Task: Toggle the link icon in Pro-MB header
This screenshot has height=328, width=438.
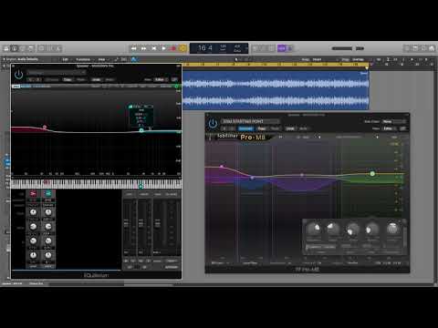Action: point(403,128)
